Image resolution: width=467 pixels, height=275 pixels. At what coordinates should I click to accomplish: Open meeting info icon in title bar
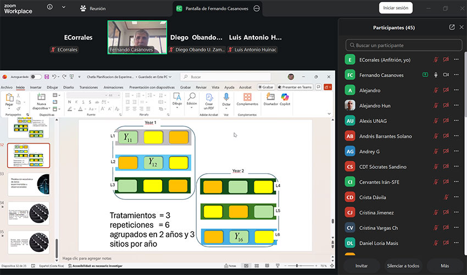[x=50, y=8]
